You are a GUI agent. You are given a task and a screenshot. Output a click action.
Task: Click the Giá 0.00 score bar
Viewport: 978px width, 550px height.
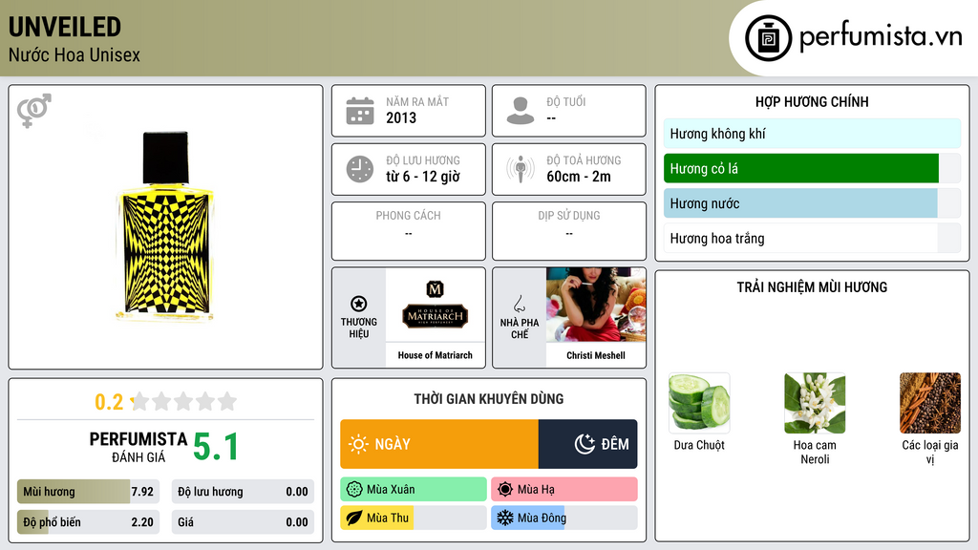[x=243, y=522]
